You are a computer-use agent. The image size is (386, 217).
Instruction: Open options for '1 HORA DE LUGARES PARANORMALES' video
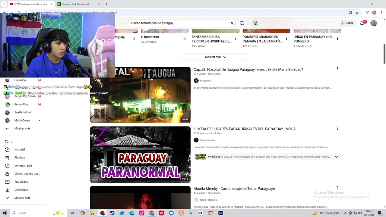pos(337,128)
